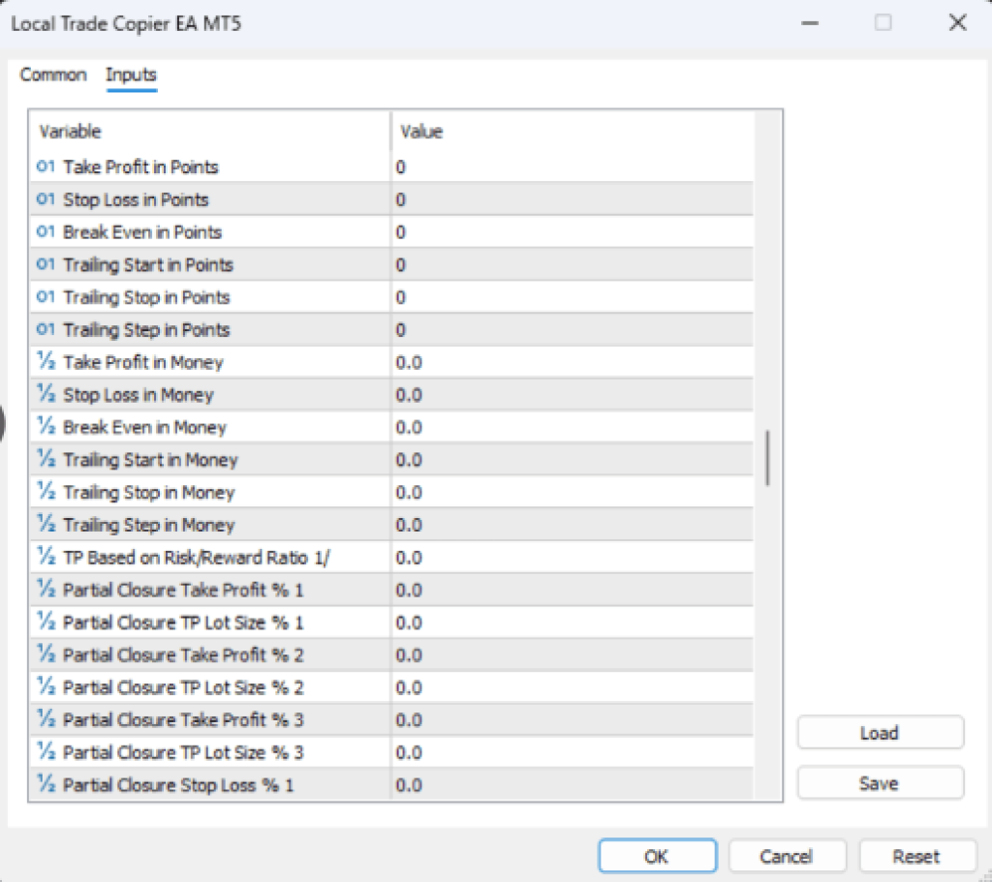This screenshot has height=882, width=992.
Task: Click the Cancel button
Action: (x=787, y=856)
